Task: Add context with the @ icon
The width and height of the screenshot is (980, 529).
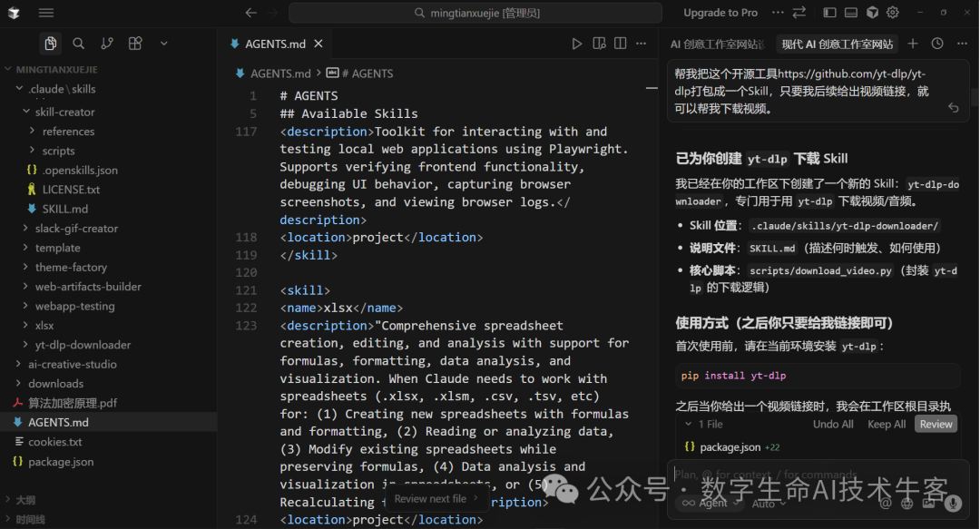Action: pos(885,505)
